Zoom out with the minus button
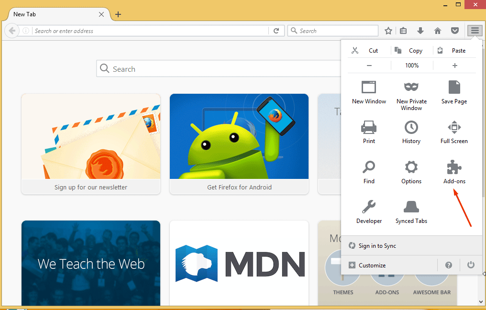This screenshot has width=486, height=310. [369, 66]
